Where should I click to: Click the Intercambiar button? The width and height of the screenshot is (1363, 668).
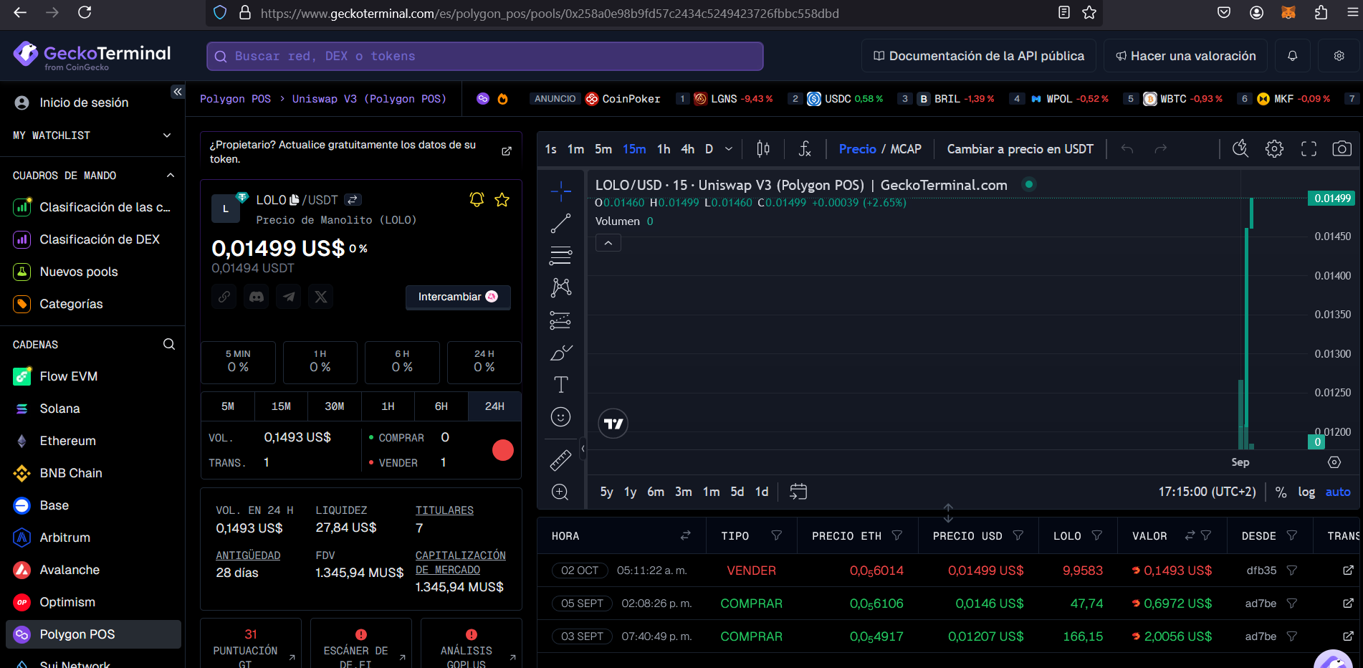[458, 297]
